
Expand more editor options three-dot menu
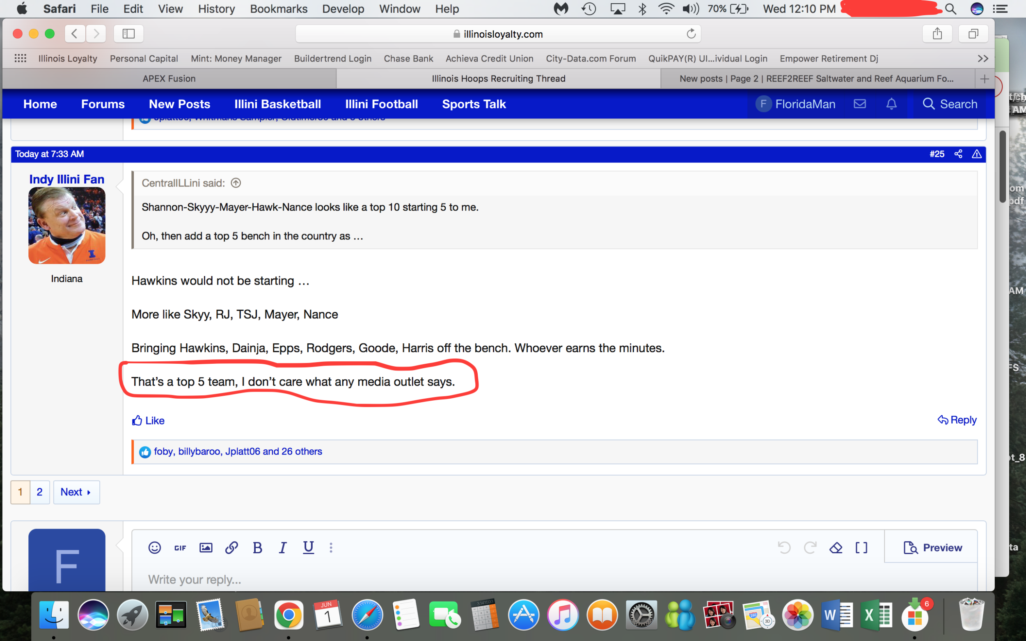[331, 548]
